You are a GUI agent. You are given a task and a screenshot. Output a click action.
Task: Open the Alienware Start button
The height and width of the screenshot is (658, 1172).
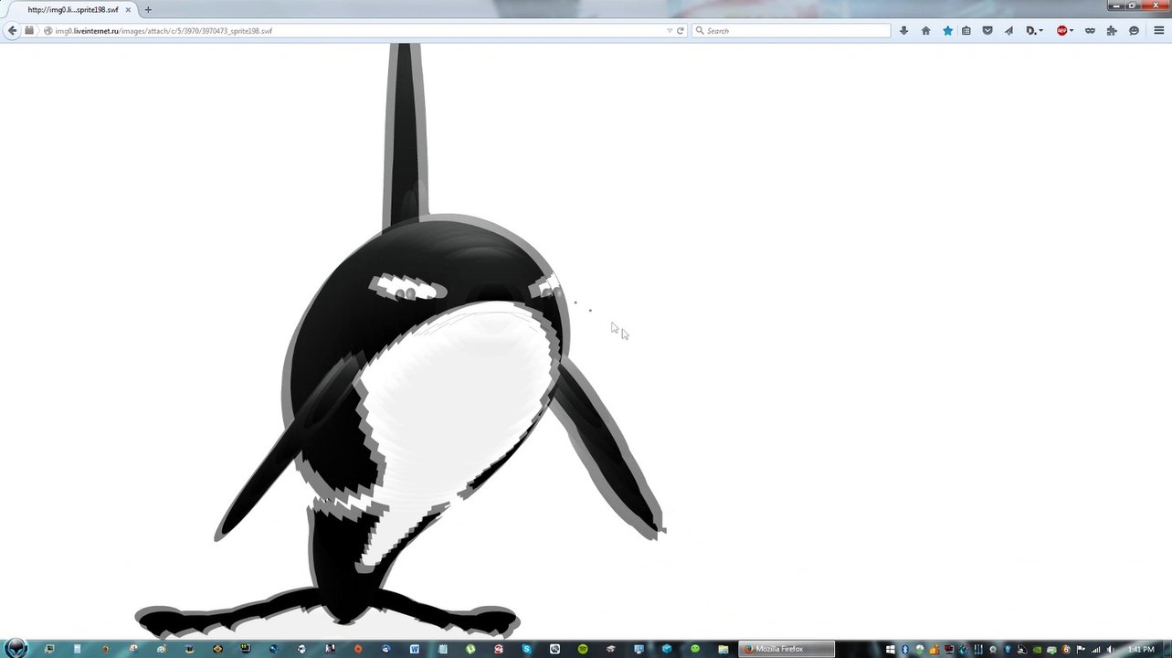coord(16,649)
